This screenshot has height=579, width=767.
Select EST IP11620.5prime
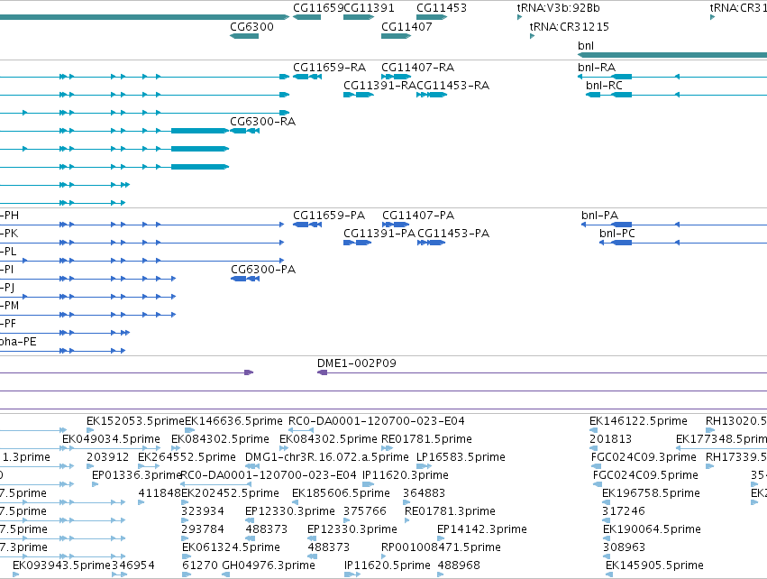click(388, 565)
